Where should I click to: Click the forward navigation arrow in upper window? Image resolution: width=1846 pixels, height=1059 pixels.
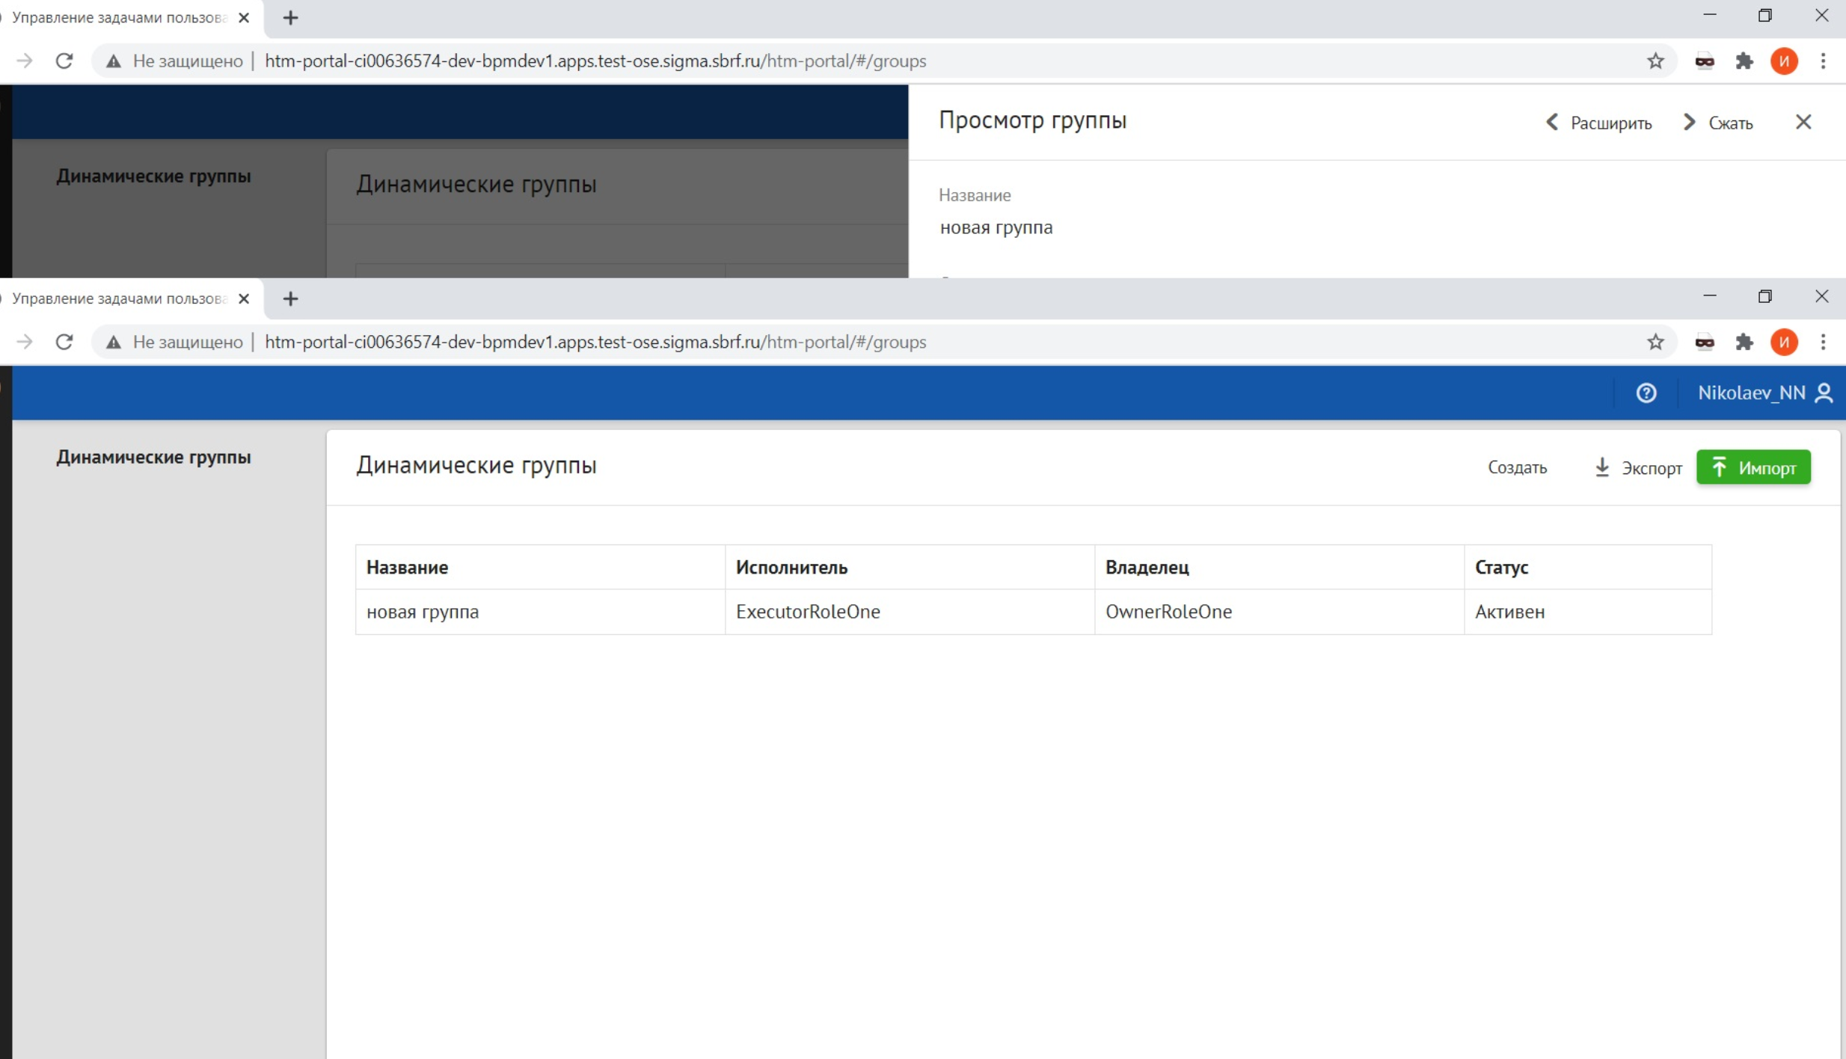tap(25, 61)
